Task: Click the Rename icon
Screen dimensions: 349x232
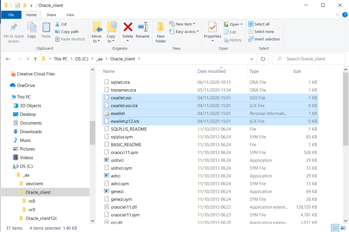Action: 142,27
